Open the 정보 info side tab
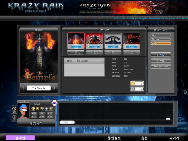The image size is (188, 141). click(14, 110)
